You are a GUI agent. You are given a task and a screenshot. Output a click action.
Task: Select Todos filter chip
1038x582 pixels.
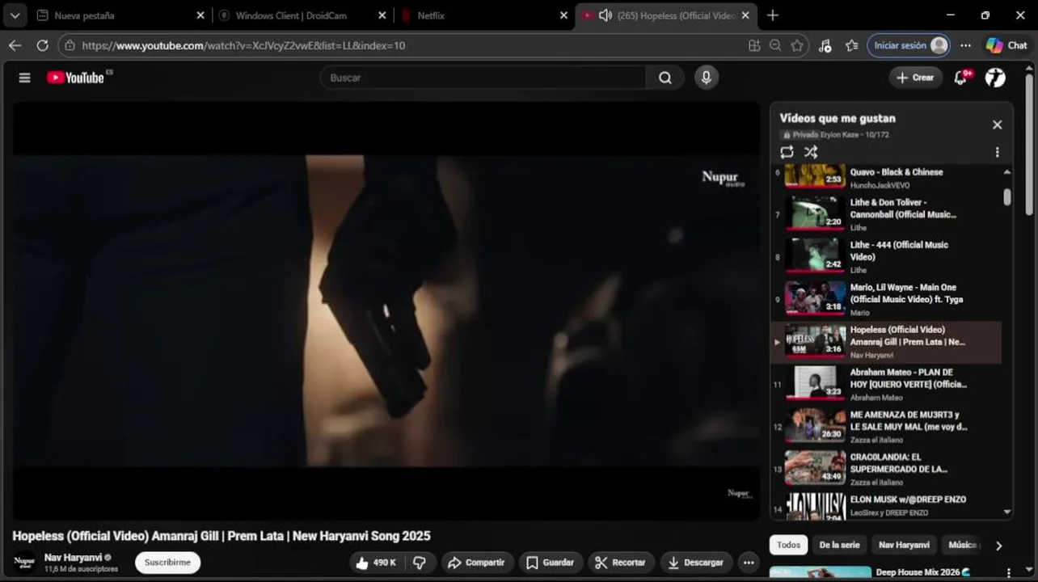(x=788, y=545)
